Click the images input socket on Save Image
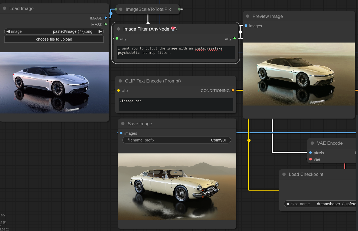The image size is (358, 231). [x=121, y=133]
